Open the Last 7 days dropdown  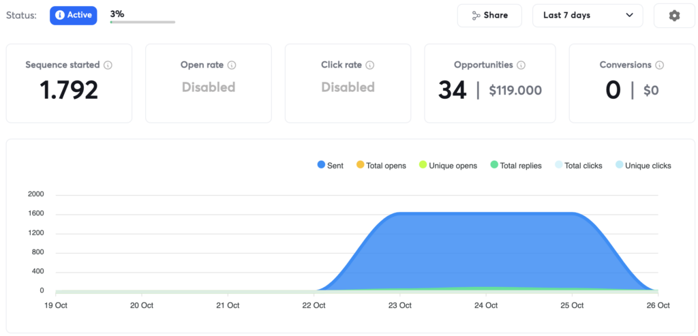click(x=587, y=16)
